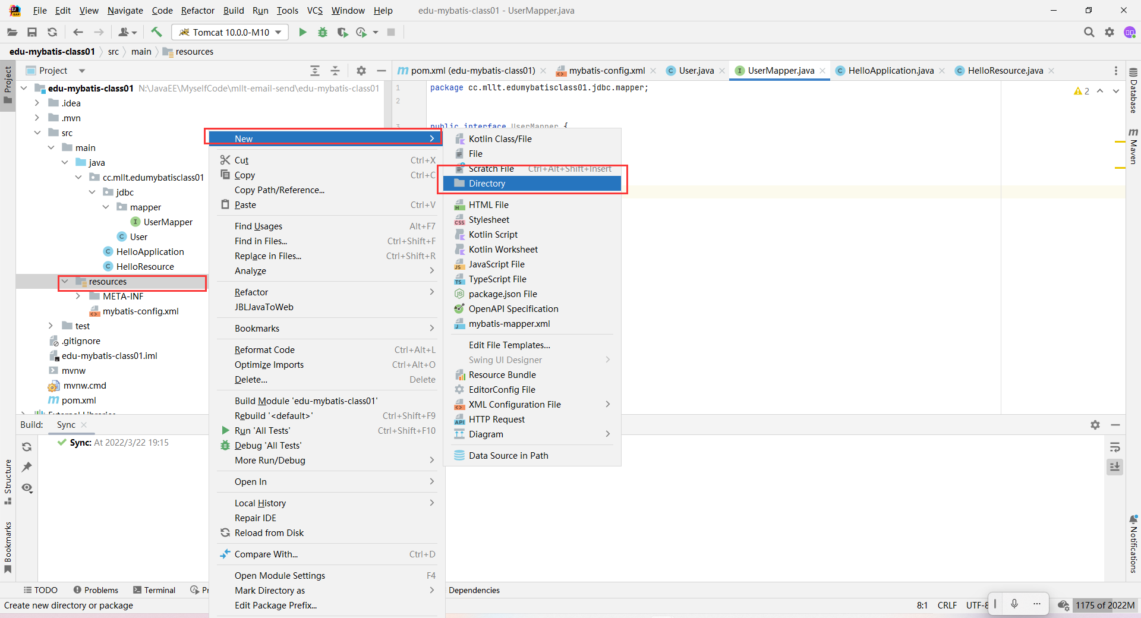Select Directory in New submenu
Screen dimensions: 1141x618
pyautogui.click(x=532, y=184)
